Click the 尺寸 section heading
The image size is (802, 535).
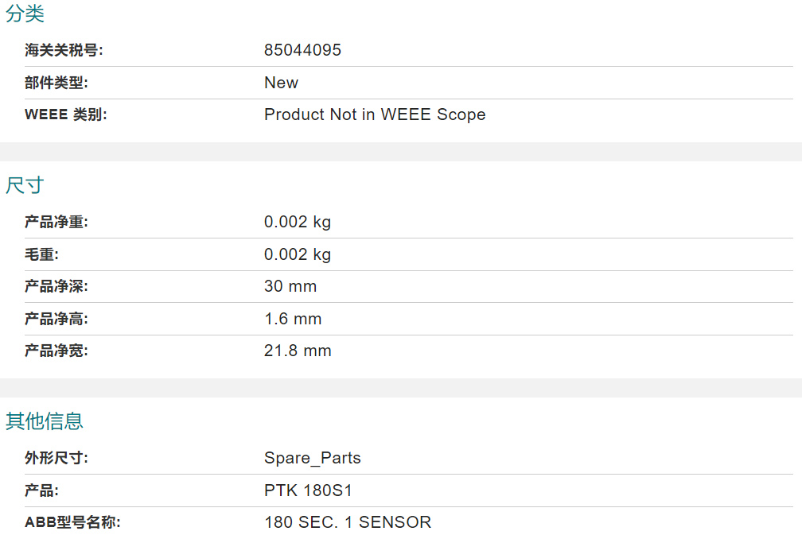(25, 185)
